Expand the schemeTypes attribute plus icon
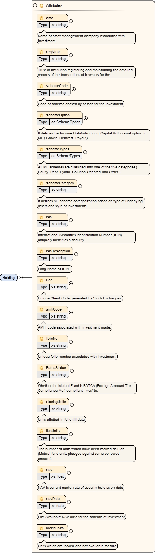The width and height of the screenshot is (161, 553). pyautogui.click(x=85, y=152)
